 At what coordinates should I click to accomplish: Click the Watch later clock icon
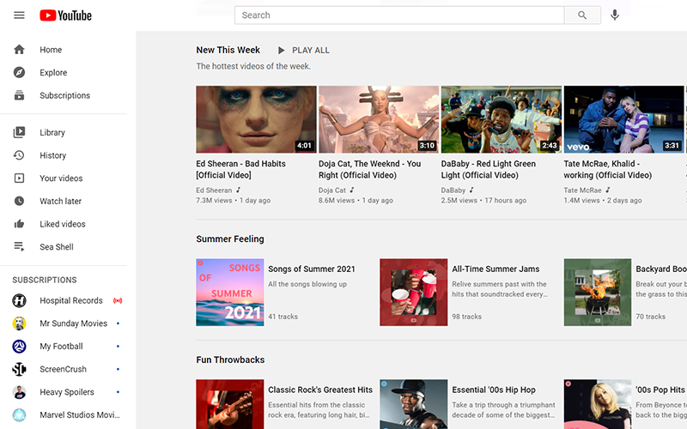coord(19,201)
